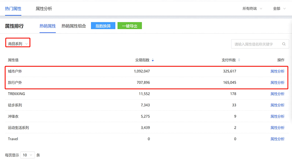Select the 热销属性 sub-tab
Image resolution: width=292 pixels, height=163 pixels.
click(47, 26)
